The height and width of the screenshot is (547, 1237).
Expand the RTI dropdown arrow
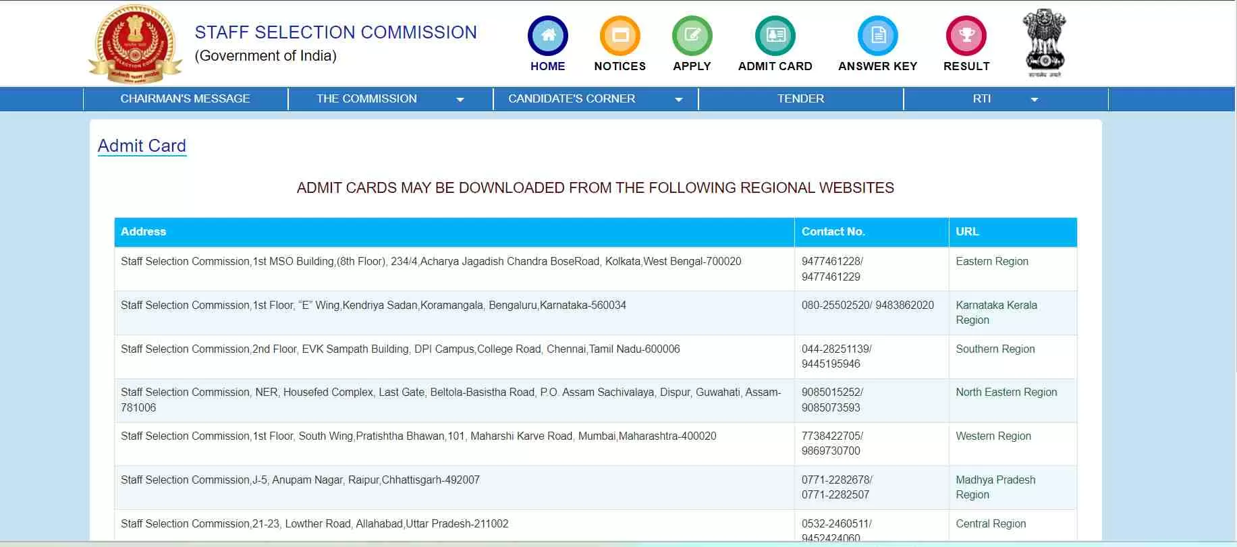(1034, 100)
